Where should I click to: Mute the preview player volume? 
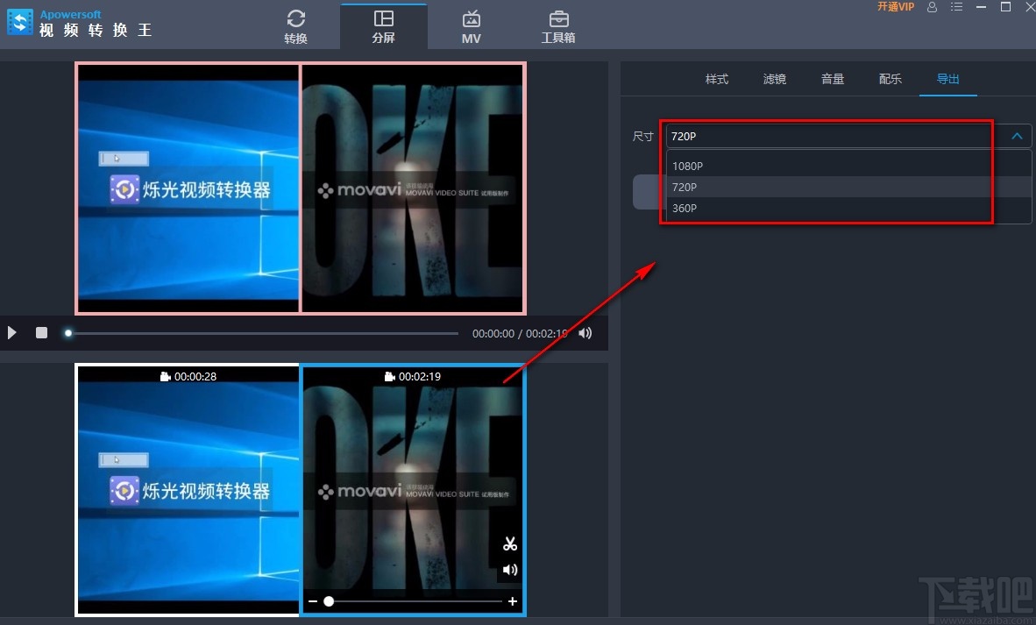(x=585, y=333)
